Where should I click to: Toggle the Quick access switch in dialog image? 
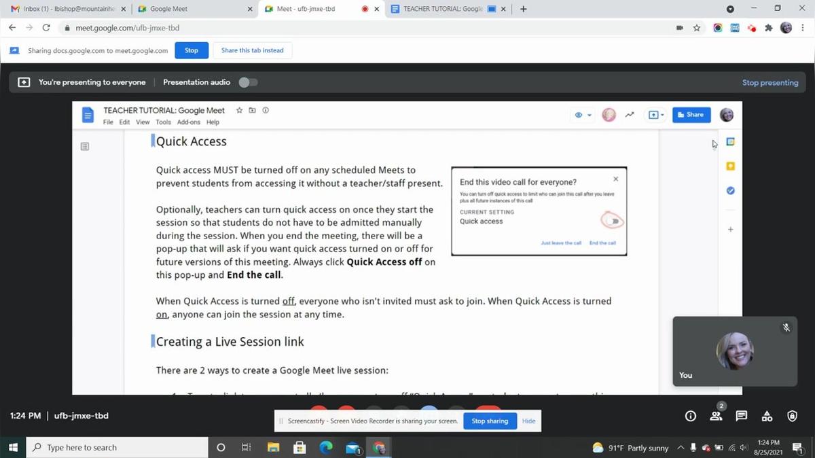(613, 221)
